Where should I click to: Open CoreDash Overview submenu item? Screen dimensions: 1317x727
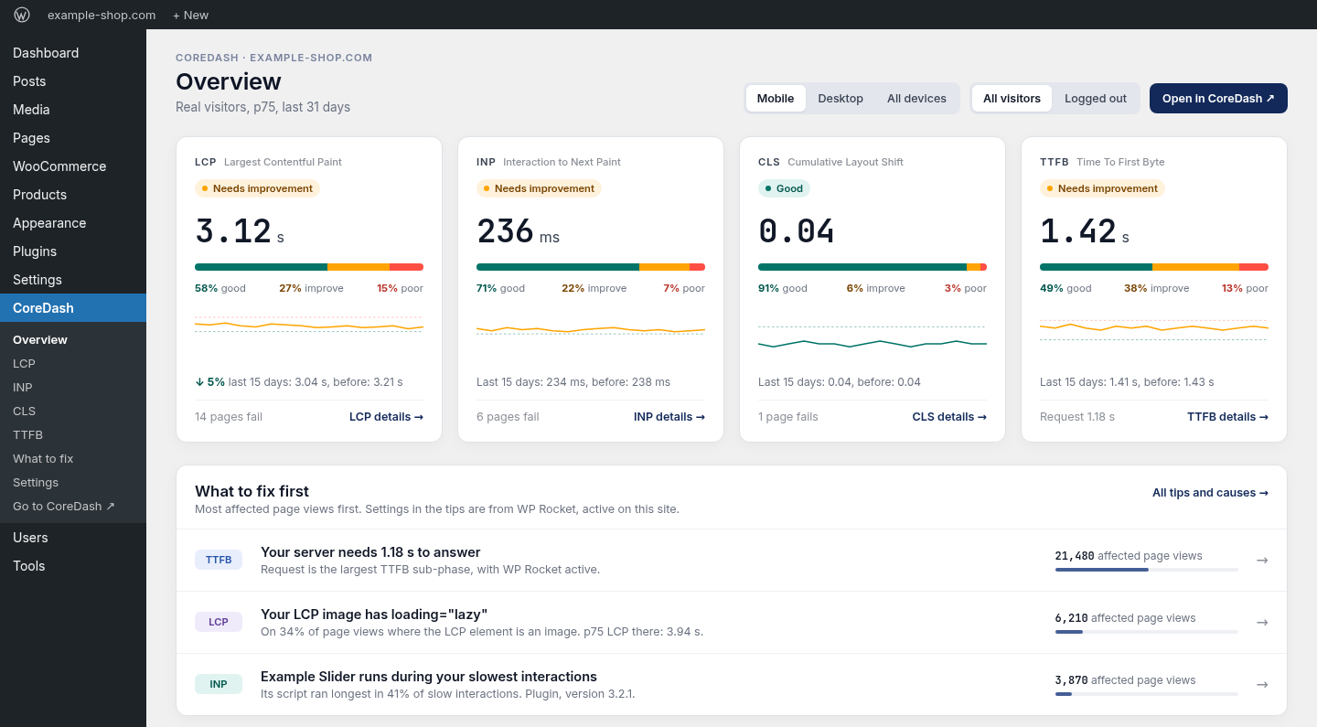click(x=73, y=340)
